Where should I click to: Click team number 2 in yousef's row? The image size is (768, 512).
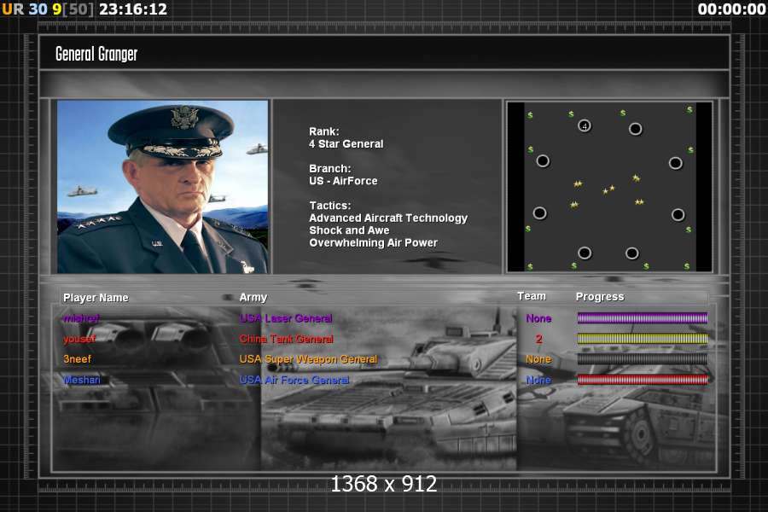pos(538,339)
